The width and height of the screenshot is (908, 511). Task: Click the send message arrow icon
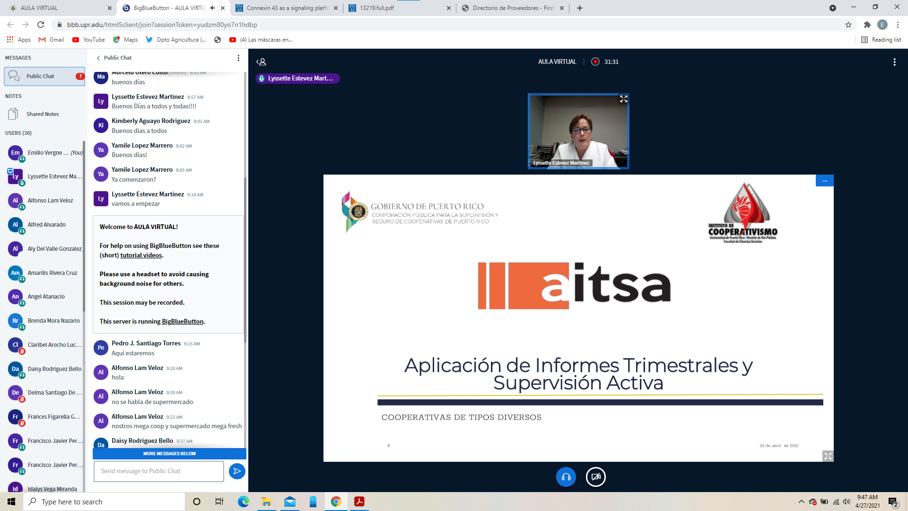pyautogui.click(x=237, y=471)
